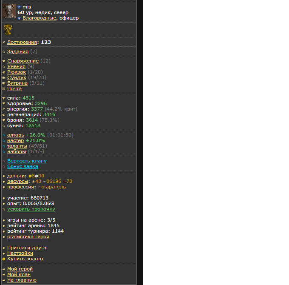Image resolution: width=289 pixels, height=285 pixels.
Task: Open the ресурсы resources link
Action: click(17, 181)
